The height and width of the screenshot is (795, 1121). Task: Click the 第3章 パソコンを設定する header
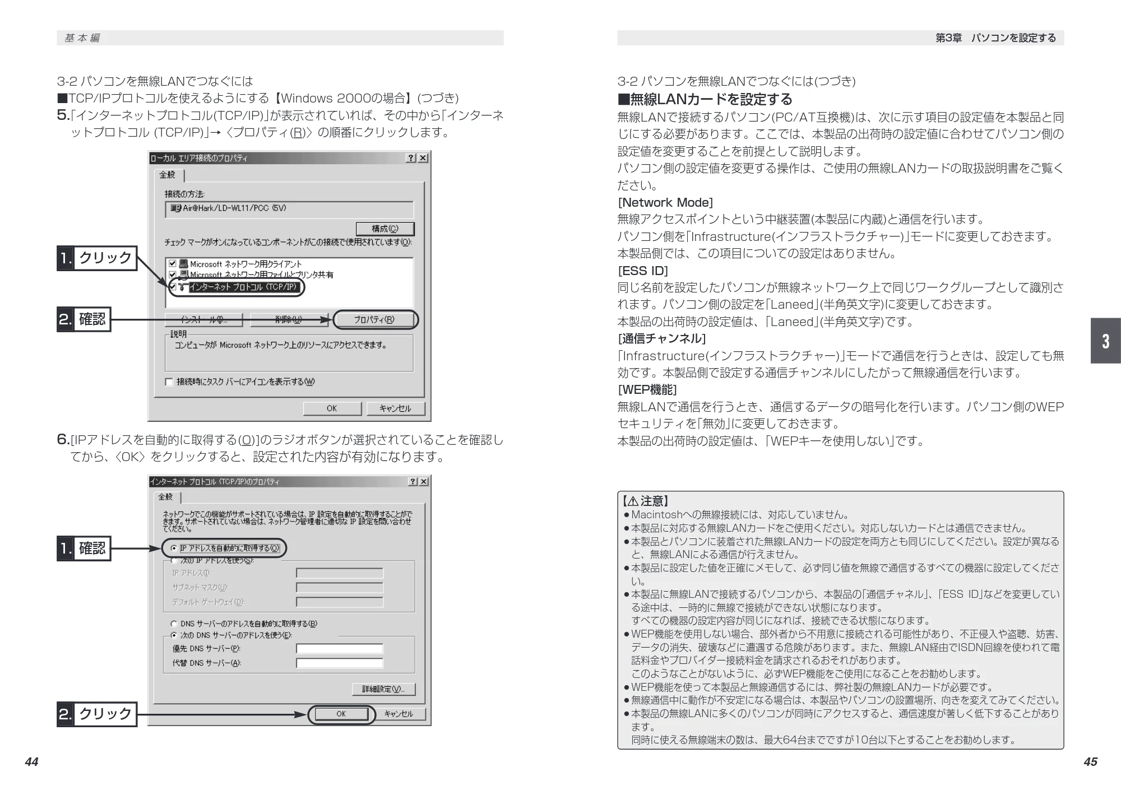click(x=995, y=38)
